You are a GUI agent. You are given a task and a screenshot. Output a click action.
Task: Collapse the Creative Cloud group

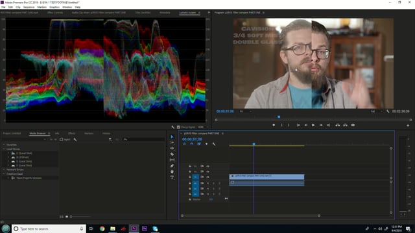[x=4, y=174]
